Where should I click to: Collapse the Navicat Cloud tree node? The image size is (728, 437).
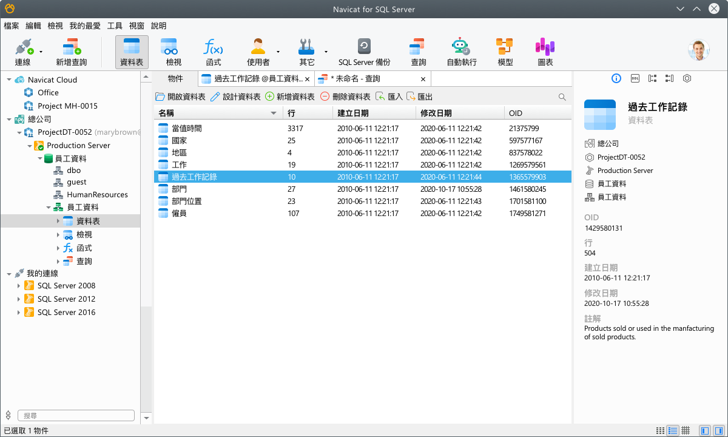(x=8, y=80)
